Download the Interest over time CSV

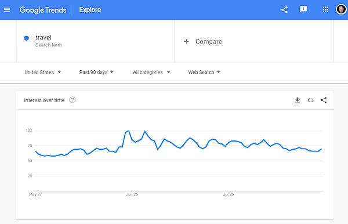(298, 100)
